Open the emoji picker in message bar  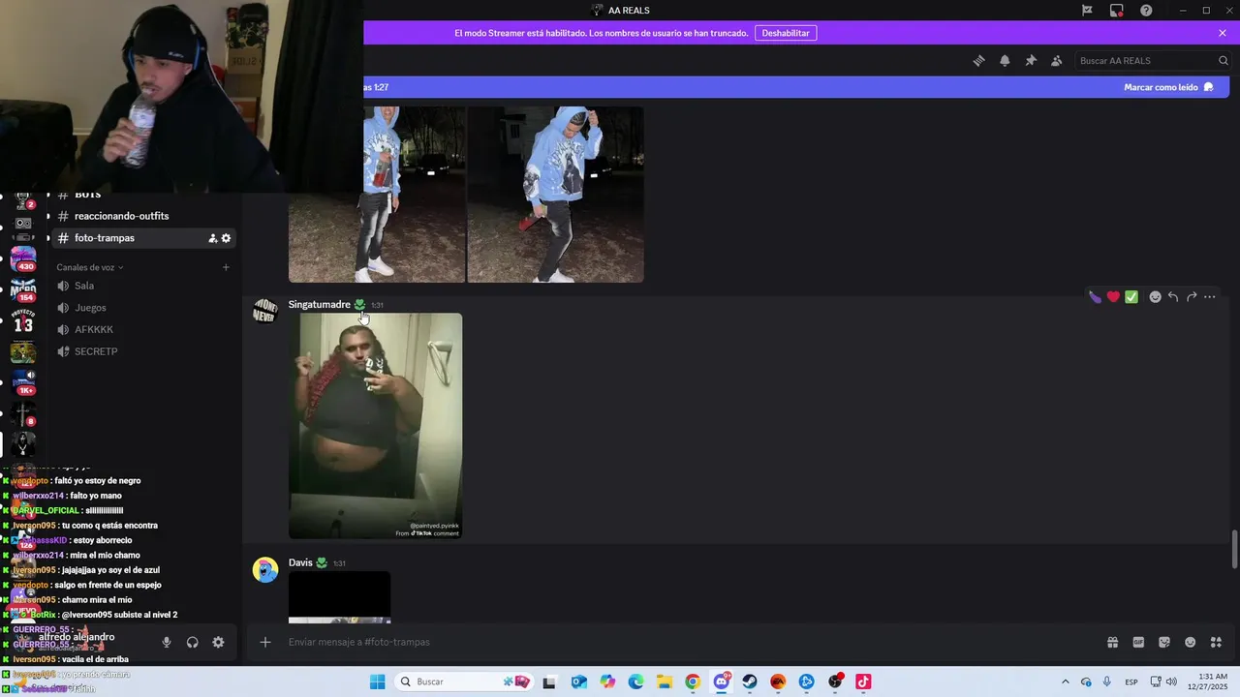1190,642
